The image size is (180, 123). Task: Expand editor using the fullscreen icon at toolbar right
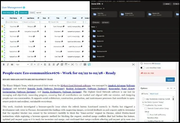click(x=133, y=65)
